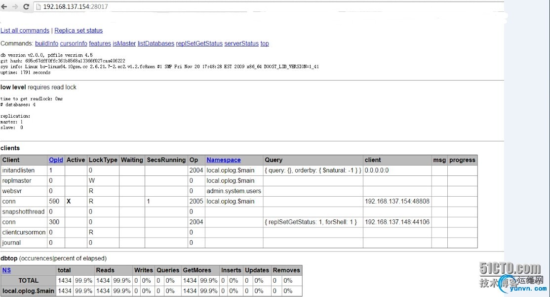This screenshot has width=550, height=297.
Task: Click the Query column header
Action: pyautogui.click(x=313, y=160)
